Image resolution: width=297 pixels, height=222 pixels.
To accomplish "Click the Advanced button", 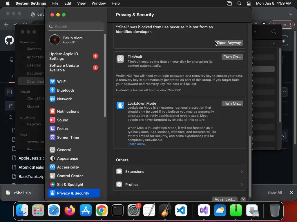I will [225, 199].
